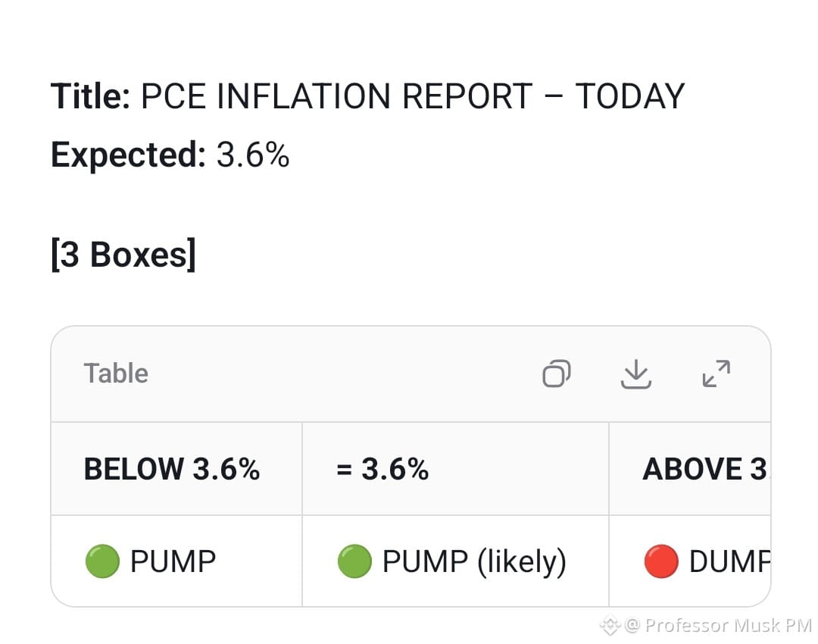The width and height of the screenshot is (818, 644).
Task: Select the BELOW 3.6% column header
Action: (x=176, y=469)
